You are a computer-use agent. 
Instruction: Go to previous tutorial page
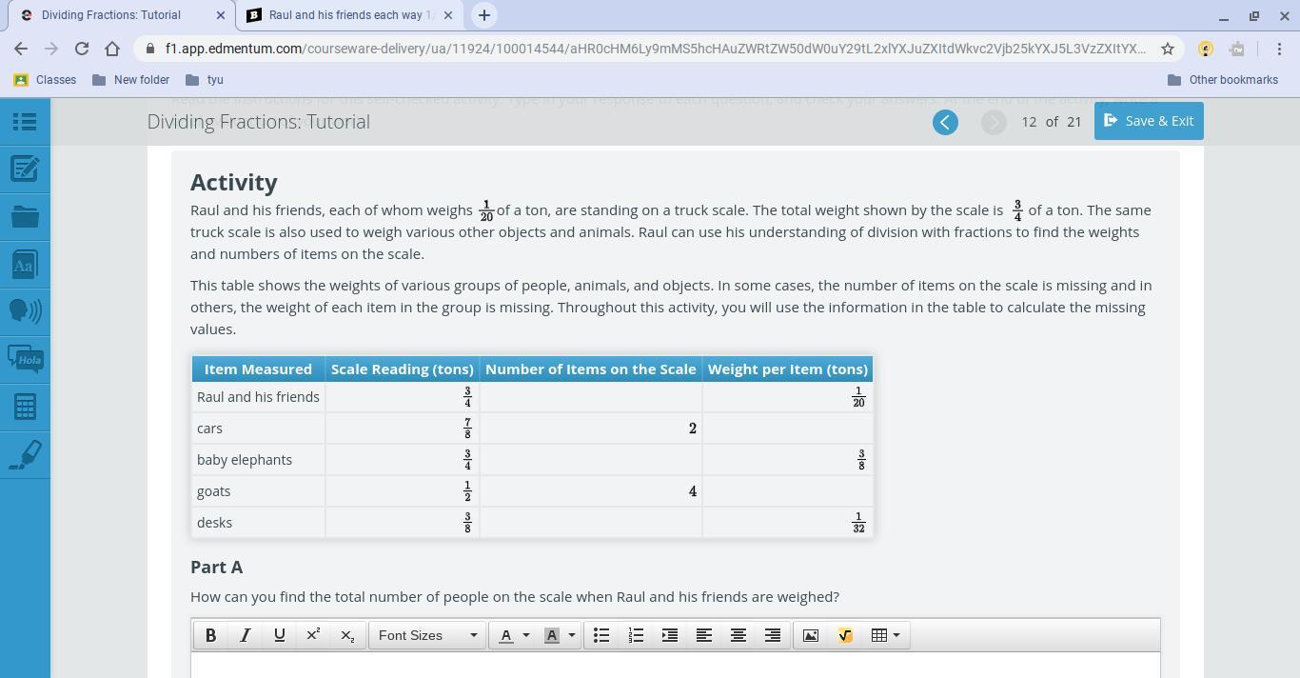[945, 122]
